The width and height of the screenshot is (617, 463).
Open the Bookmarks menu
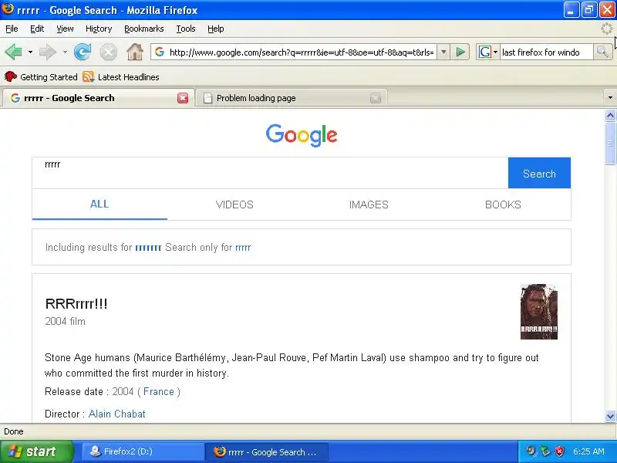144,29
